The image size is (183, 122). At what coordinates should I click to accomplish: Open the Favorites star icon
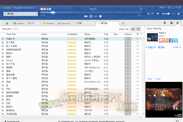pyautogui.click(x=165, y=23)
